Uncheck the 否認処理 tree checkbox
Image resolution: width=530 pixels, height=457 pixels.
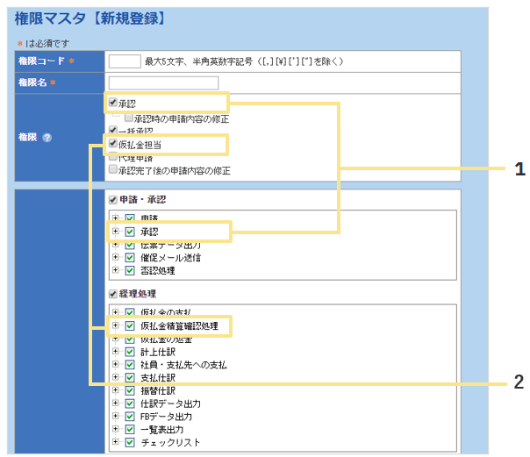tap(130, 271)
